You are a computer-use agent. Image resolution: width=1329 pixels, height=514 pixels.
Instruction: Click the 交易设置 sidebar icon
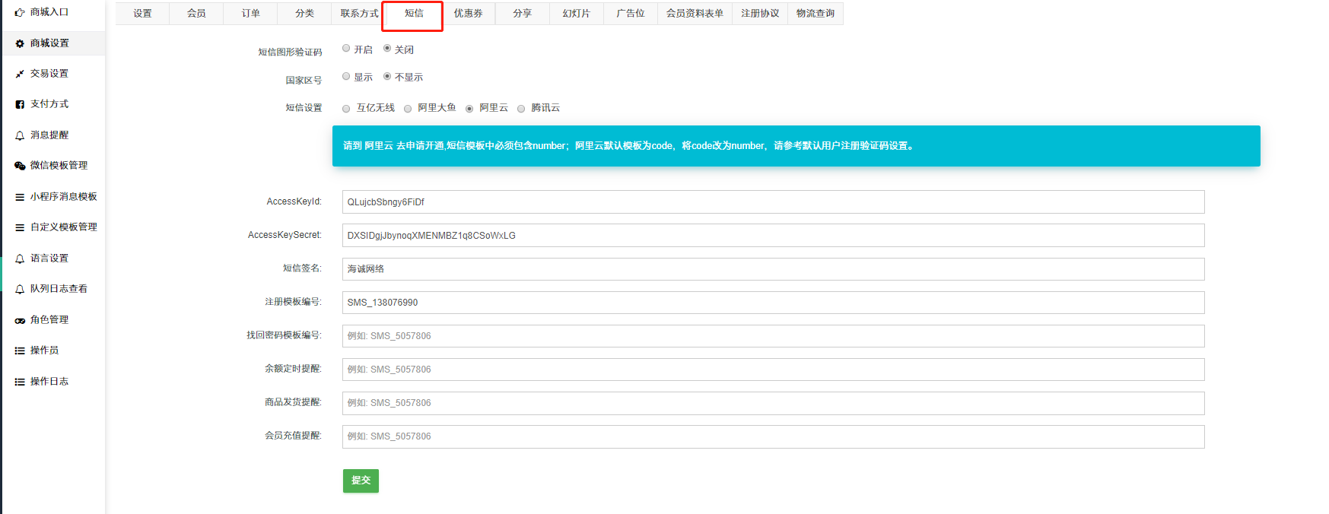point(20,75)
